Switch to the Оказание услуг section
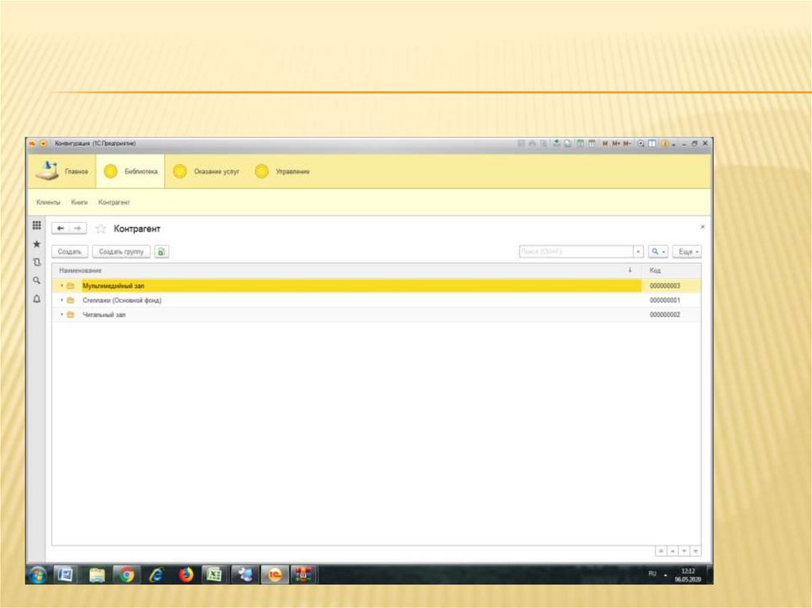 click(x=208, y=171)
